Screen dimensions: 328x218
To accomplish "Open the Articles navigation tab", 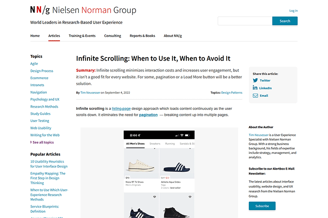I will (x=54, y=36).
